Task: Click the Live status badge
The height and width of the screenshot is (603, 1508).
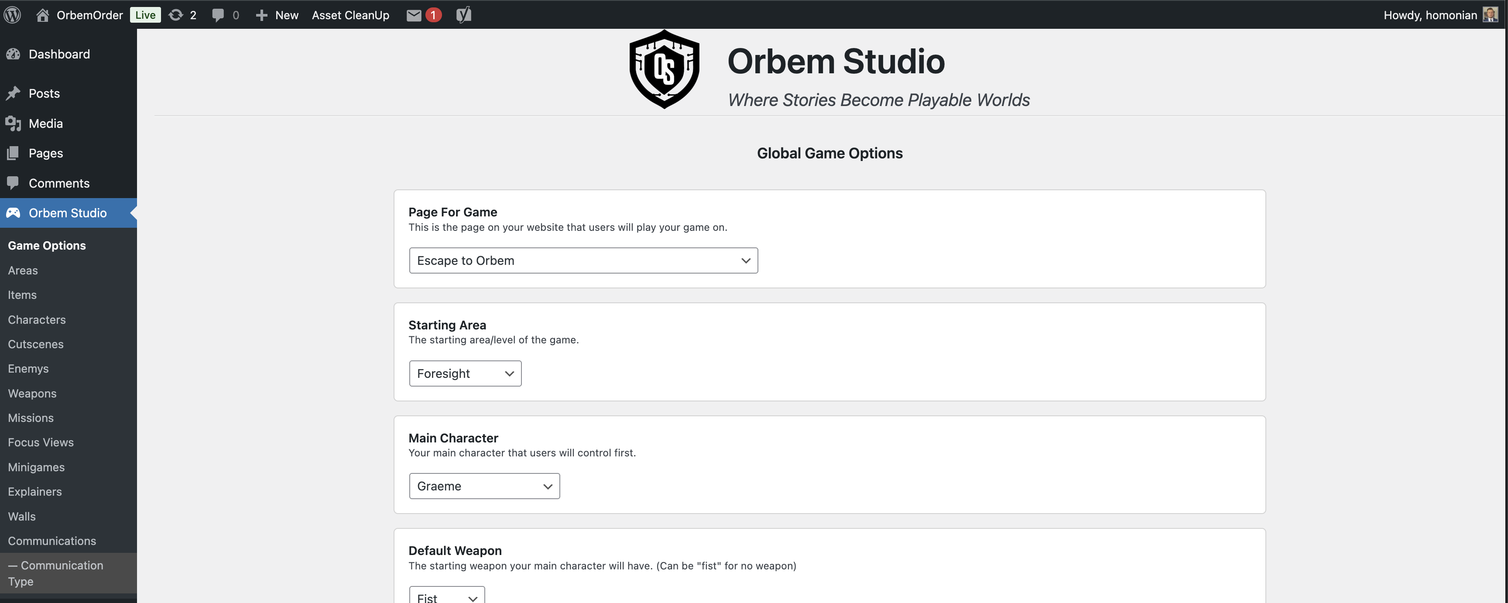Action: [x=145, y=15]
